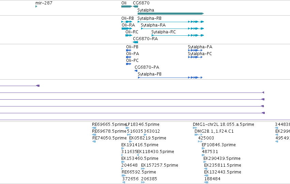Select the Sytalpha-PB coding feature

[170, 78]
